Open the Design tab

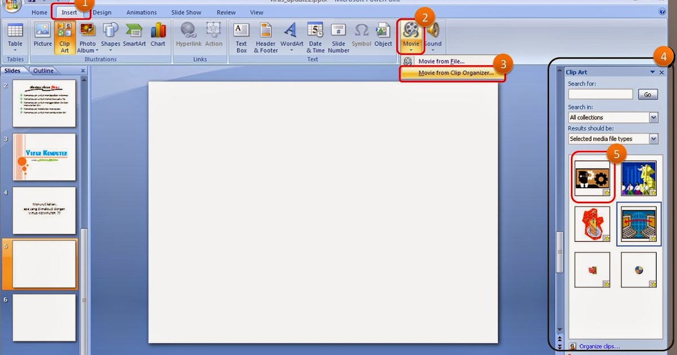click(102, 12)
